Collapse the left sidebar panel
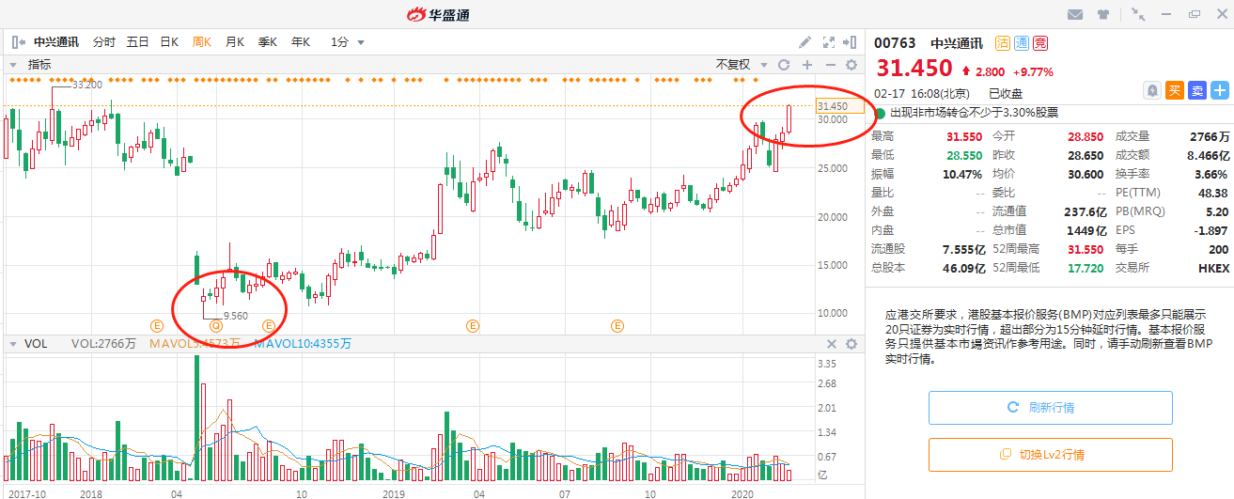Screen dimensions: 1234x499 (x=18, y=42)
